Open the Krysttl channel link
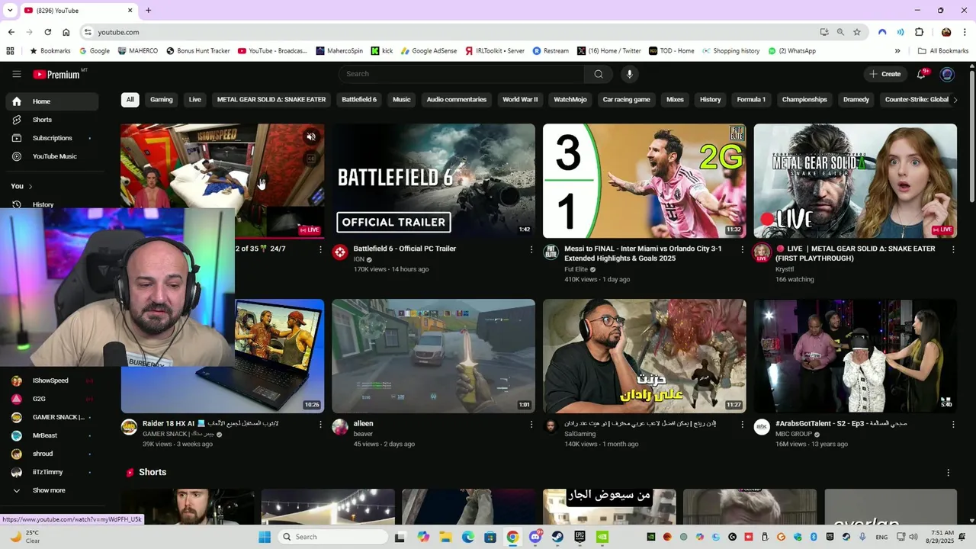Viewport: 976px width, 549px height. coord(785,269)
